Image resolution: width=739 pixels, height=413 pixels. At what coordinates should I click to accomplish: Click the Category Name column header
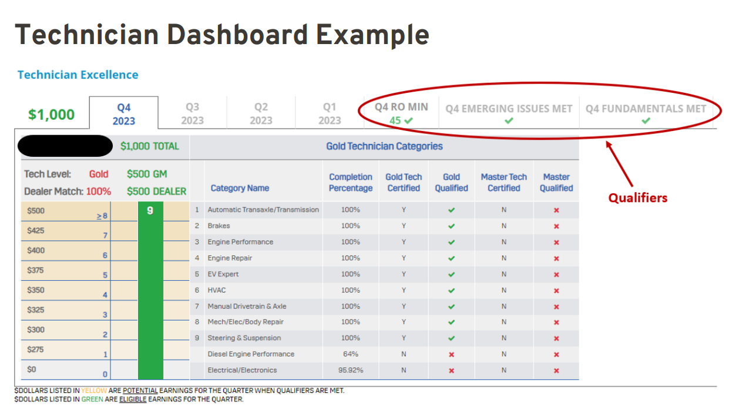click(240, 188)
